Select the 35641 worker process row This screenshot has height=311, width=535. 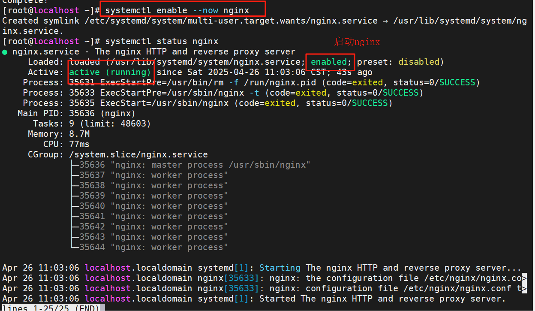click(149, 216)
